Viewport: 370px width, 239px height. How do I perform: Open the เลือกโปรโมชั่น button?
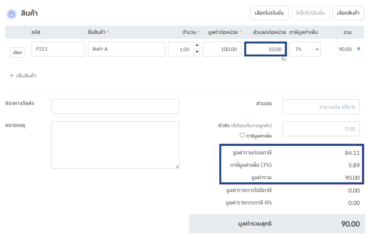[269, 13]
